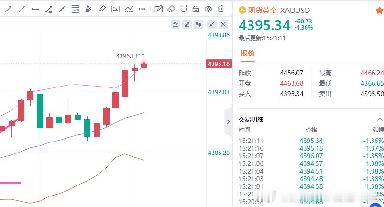The width and height of the screenshot is (384, 207).
Task: Toggle the favorite star for XAUUSD
Action: pos(380,10)
